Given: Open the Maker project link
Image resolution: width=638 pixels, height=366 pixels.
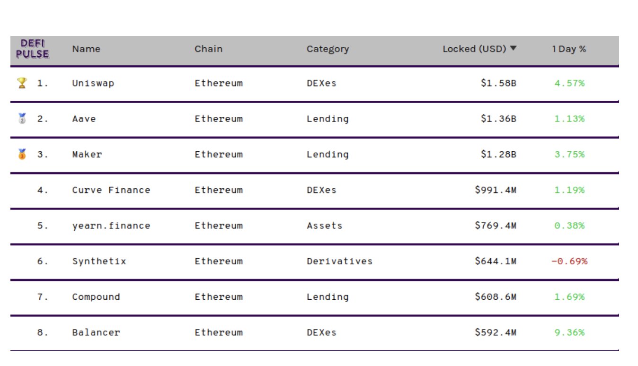Looking at the screenshot, I should tap(87, 154).
